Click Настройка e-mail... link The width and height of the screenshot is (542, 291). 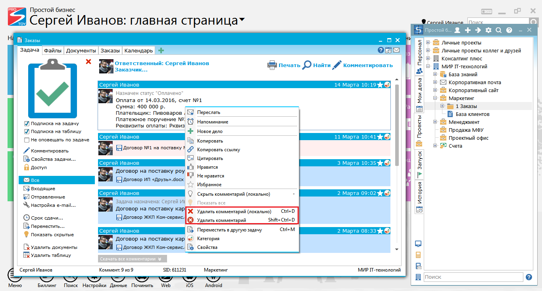[53, 205]
